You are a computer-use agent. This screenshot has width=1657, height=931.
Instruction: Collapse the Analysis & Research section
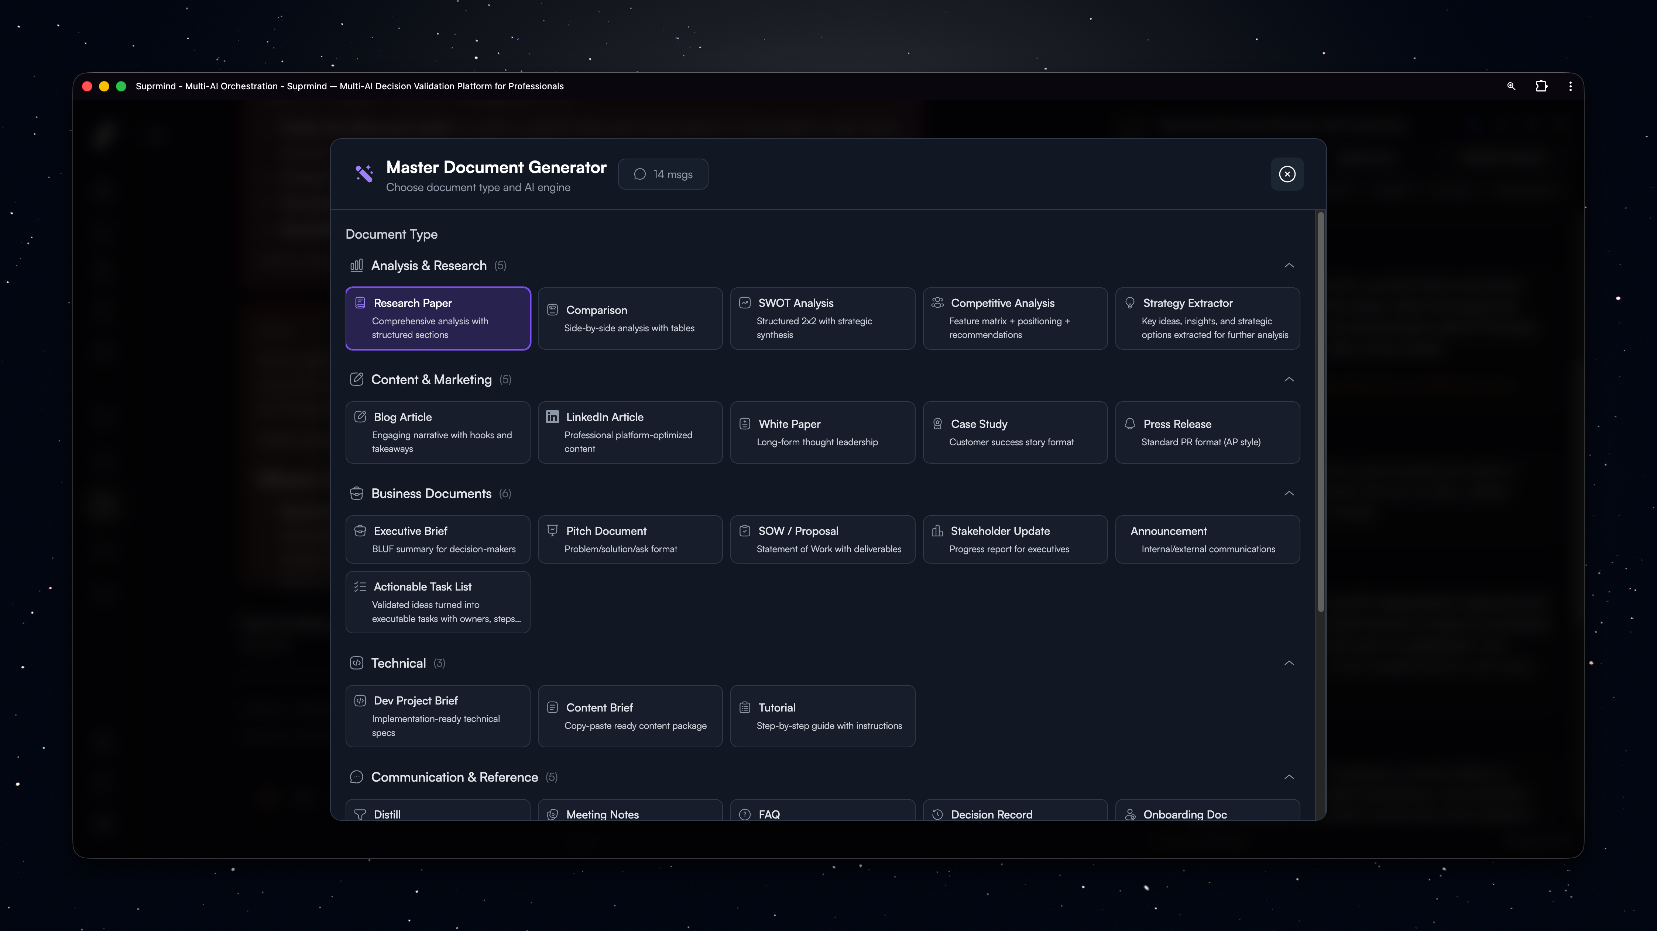(x=1289, y=265)
